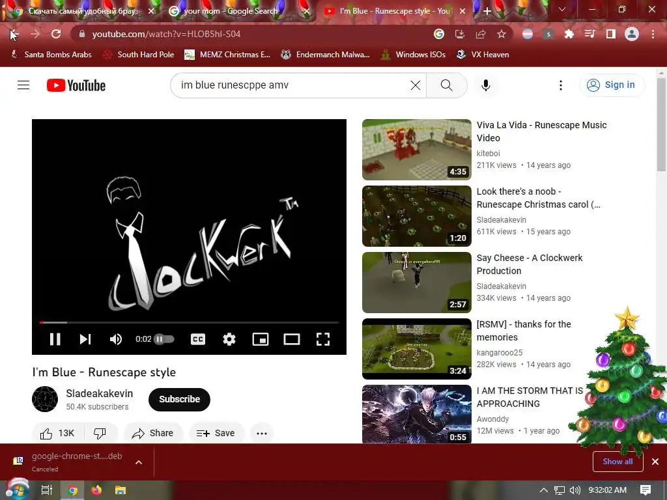Open Chrome extensions puzzle icon
The height and width of the screenshot is (500, 667).
[569, 34]
